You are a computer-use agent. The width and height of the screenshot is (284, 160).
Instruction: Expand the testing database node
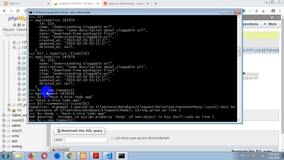(4, 146)
